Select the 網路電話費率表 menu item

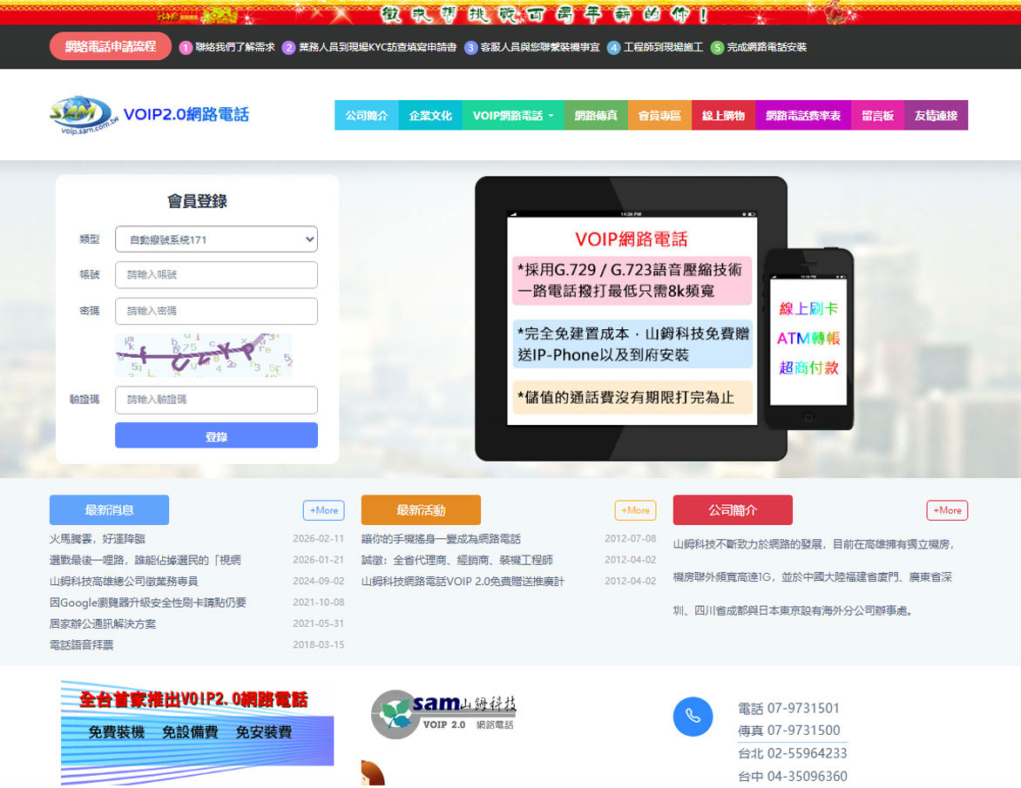[802, 116]
